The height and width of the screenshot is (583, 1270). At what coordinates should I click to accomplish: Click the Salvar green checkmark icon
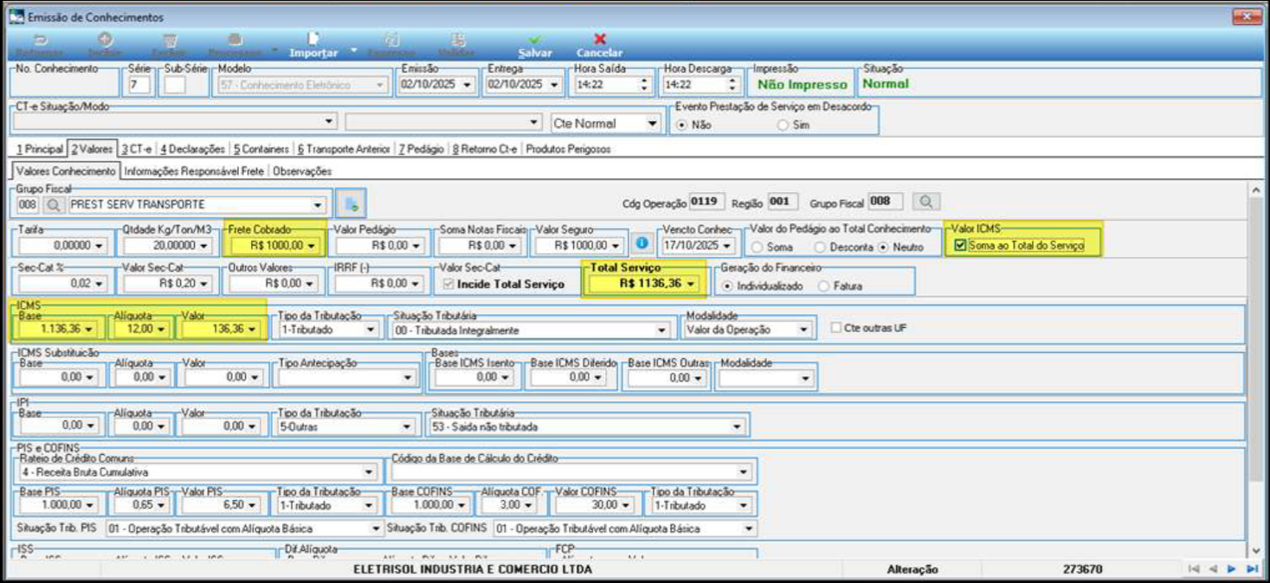535,40
